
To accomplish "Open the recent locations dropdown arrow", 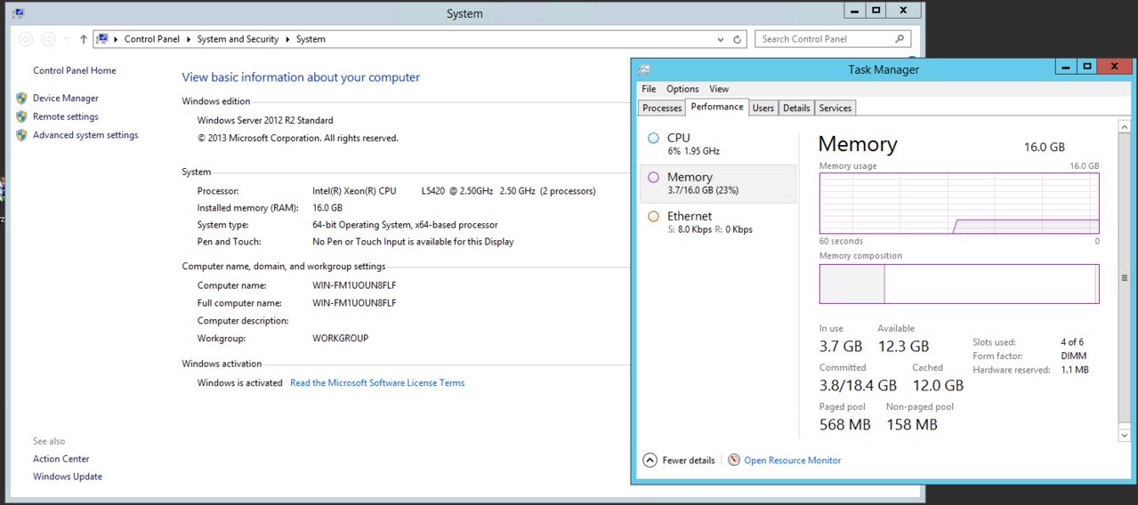I will (67, 39).
